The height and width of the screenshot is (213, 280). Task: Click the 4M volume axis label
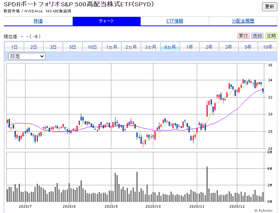tap(270, 168)
